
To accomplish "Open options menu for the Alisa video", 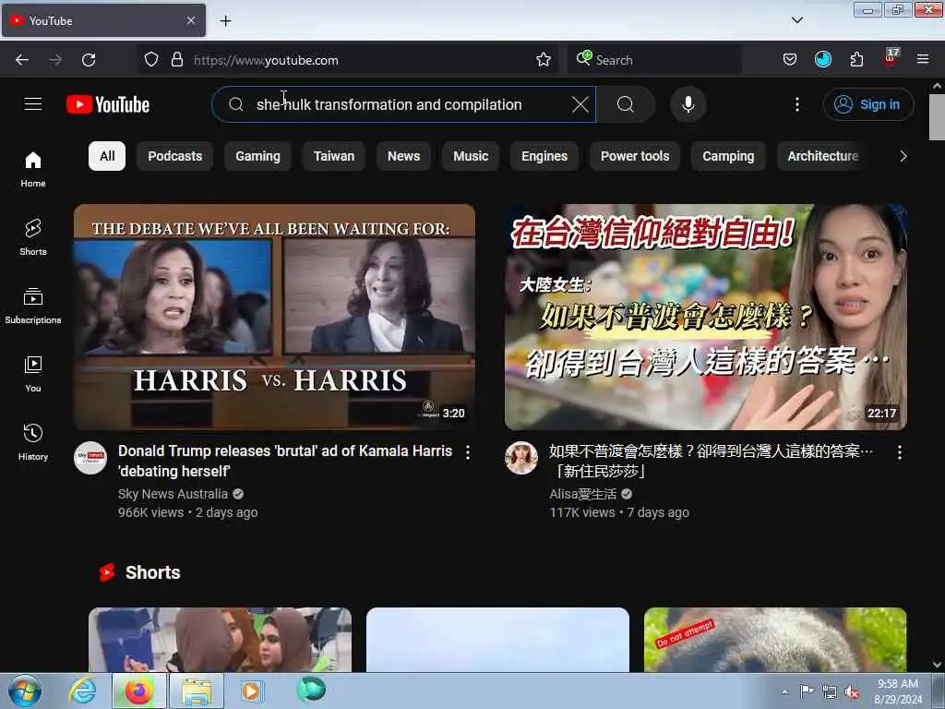I will pyautogui.click(x=899, y=452).
